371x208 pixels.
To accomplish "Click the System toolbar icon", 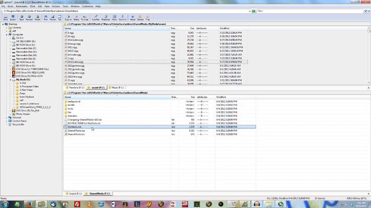I will (13, 17).
